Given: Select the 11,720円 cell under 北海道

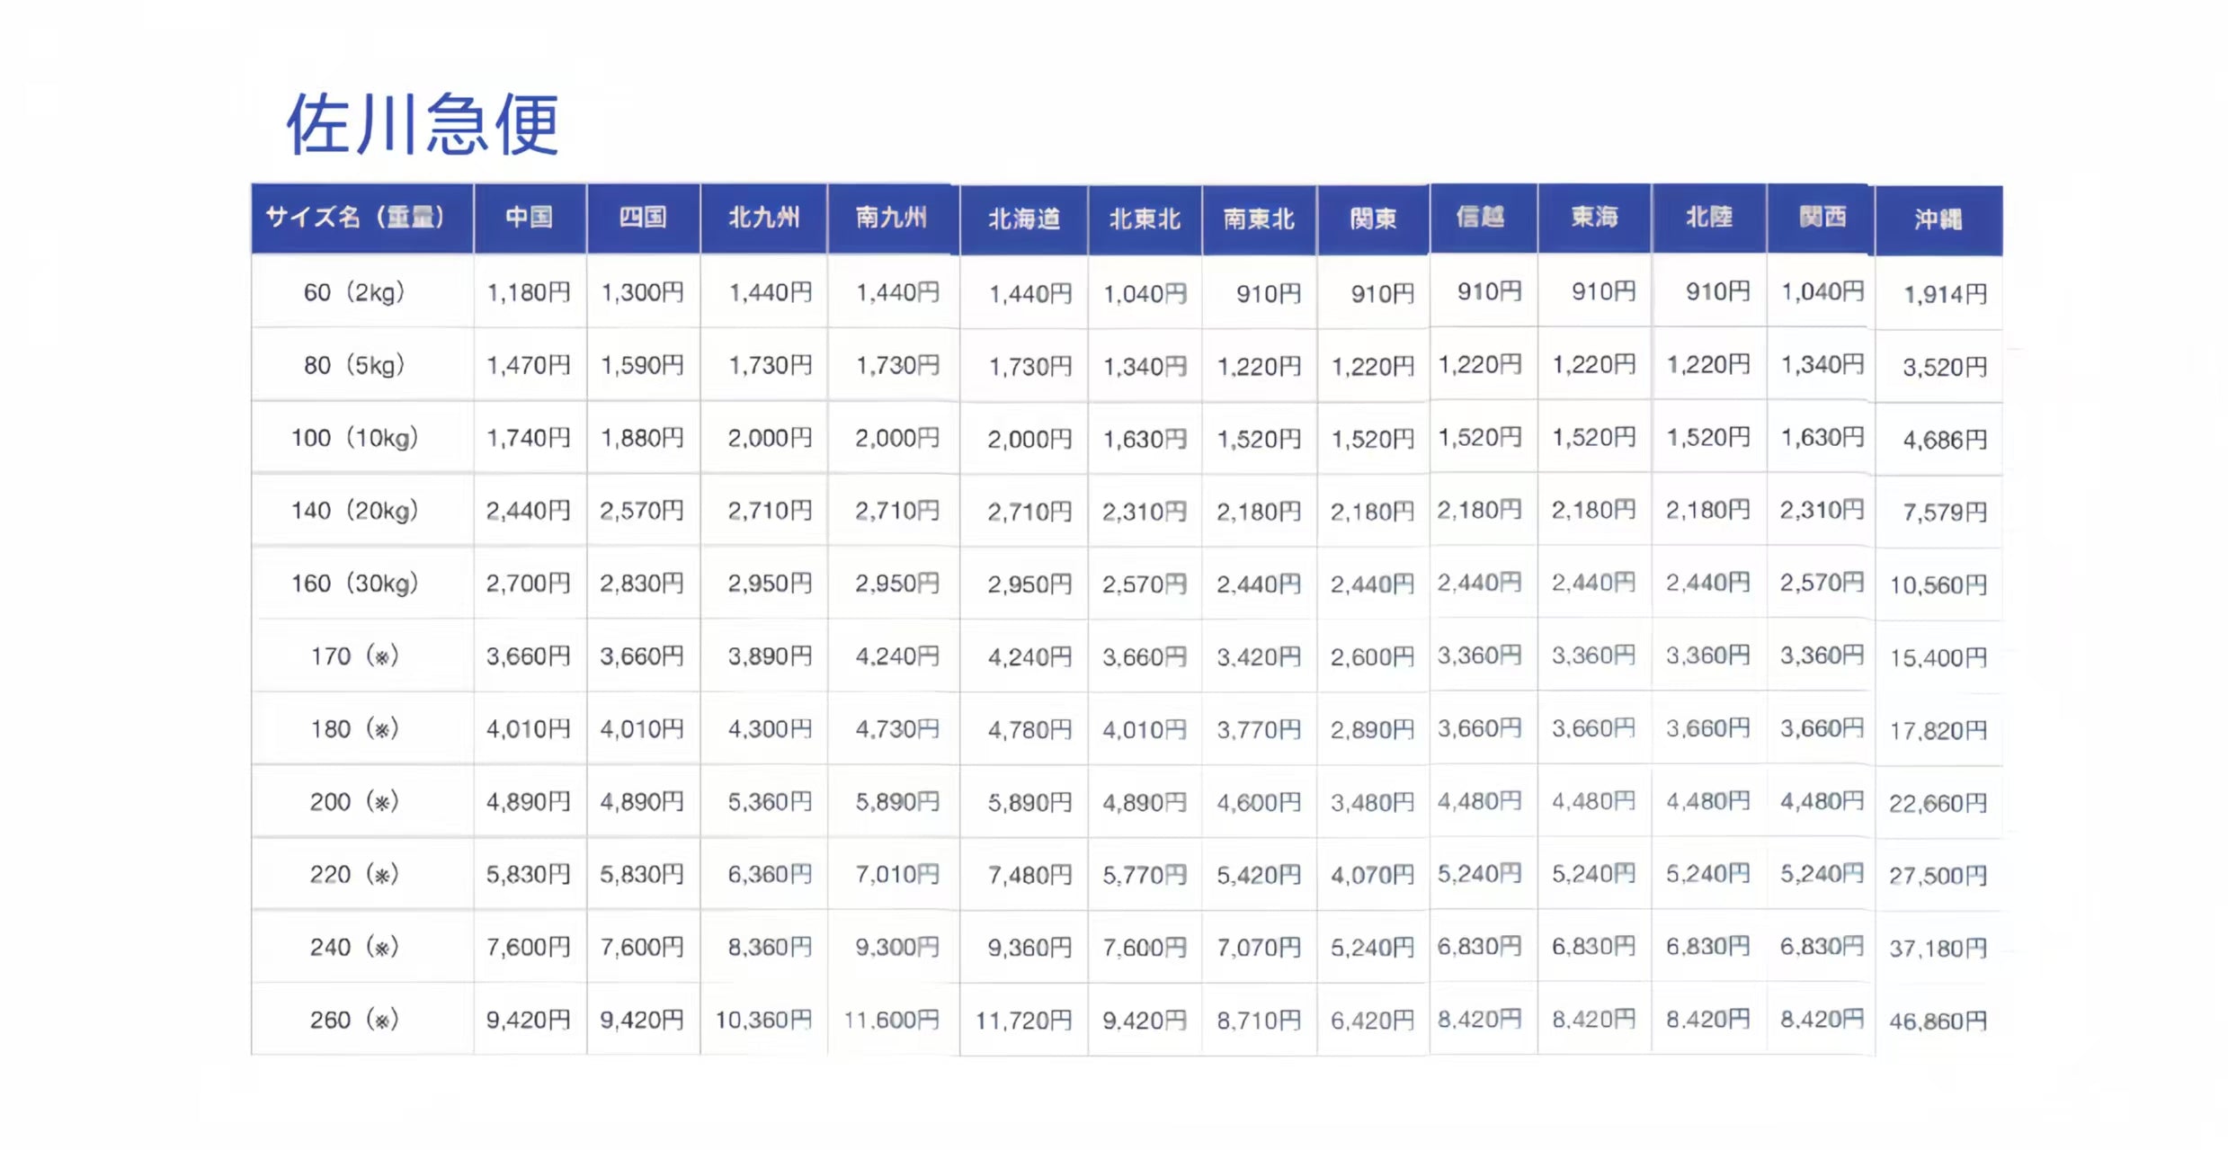Looking at the screenshot, I should click(1023, 1021).
